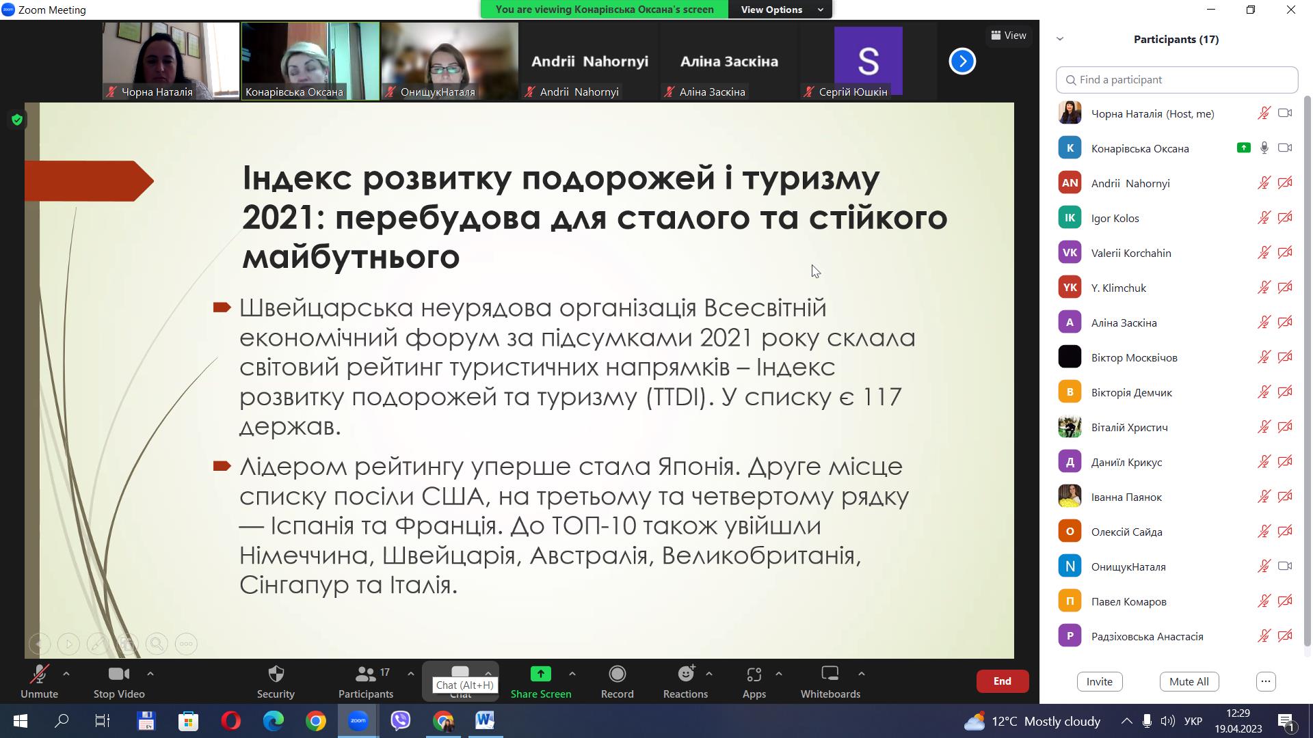Image resolution: width=1313 pixels, height=738 pixels.
Task: Expand the View Options dropdown
Action: (780, 10)
